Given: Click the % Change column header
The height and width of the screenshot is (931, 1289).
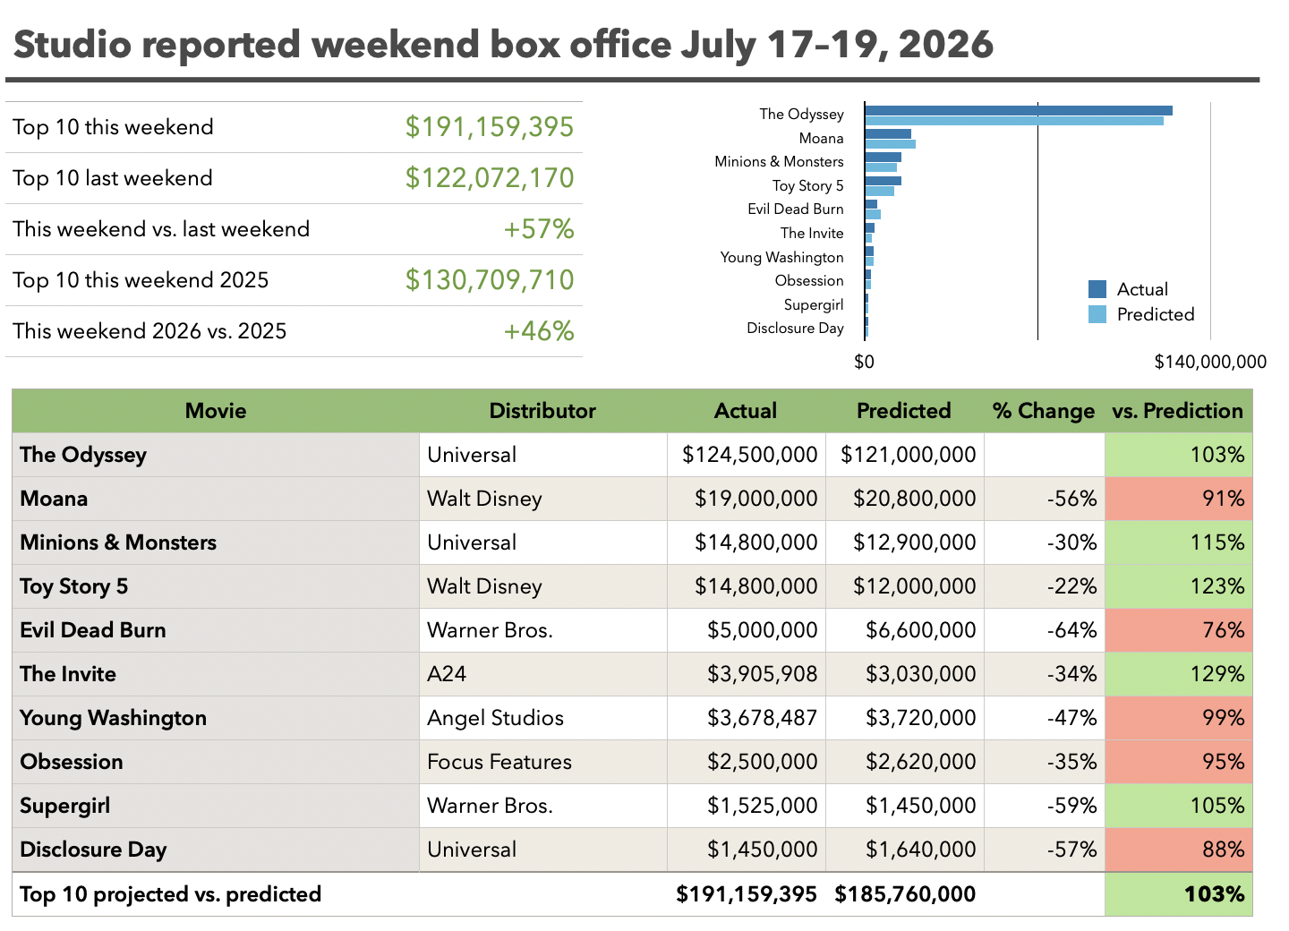Looking at the screenshot, I should pyautogui.click(x=1044, y=411).
